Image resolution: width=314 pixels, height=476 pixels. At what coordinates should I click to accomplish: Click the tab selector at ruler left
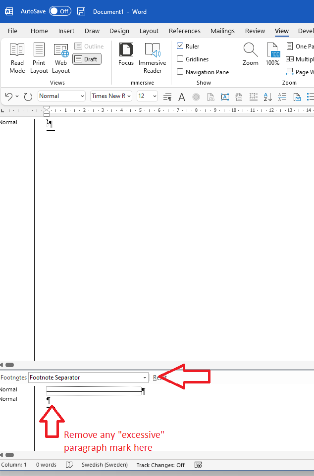point(2,110)
